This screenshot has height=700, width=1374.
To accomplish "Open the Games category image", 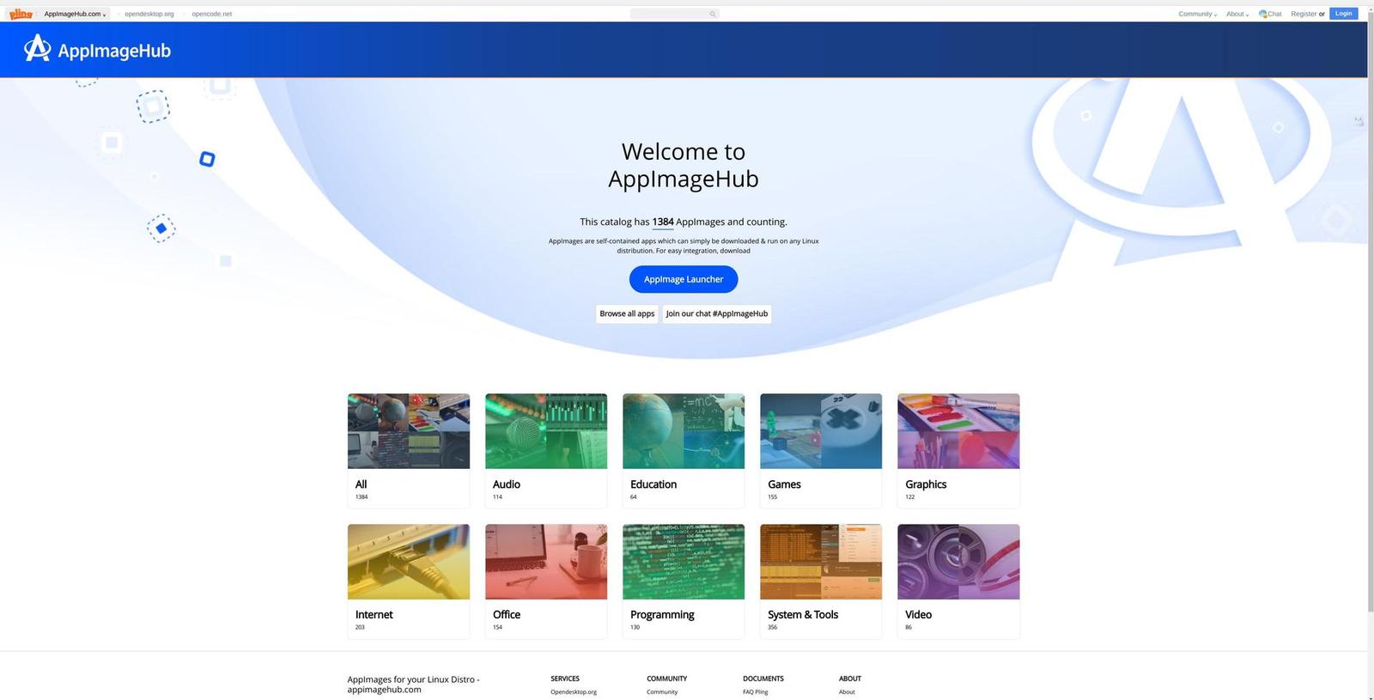I will [x=821, y=431].
